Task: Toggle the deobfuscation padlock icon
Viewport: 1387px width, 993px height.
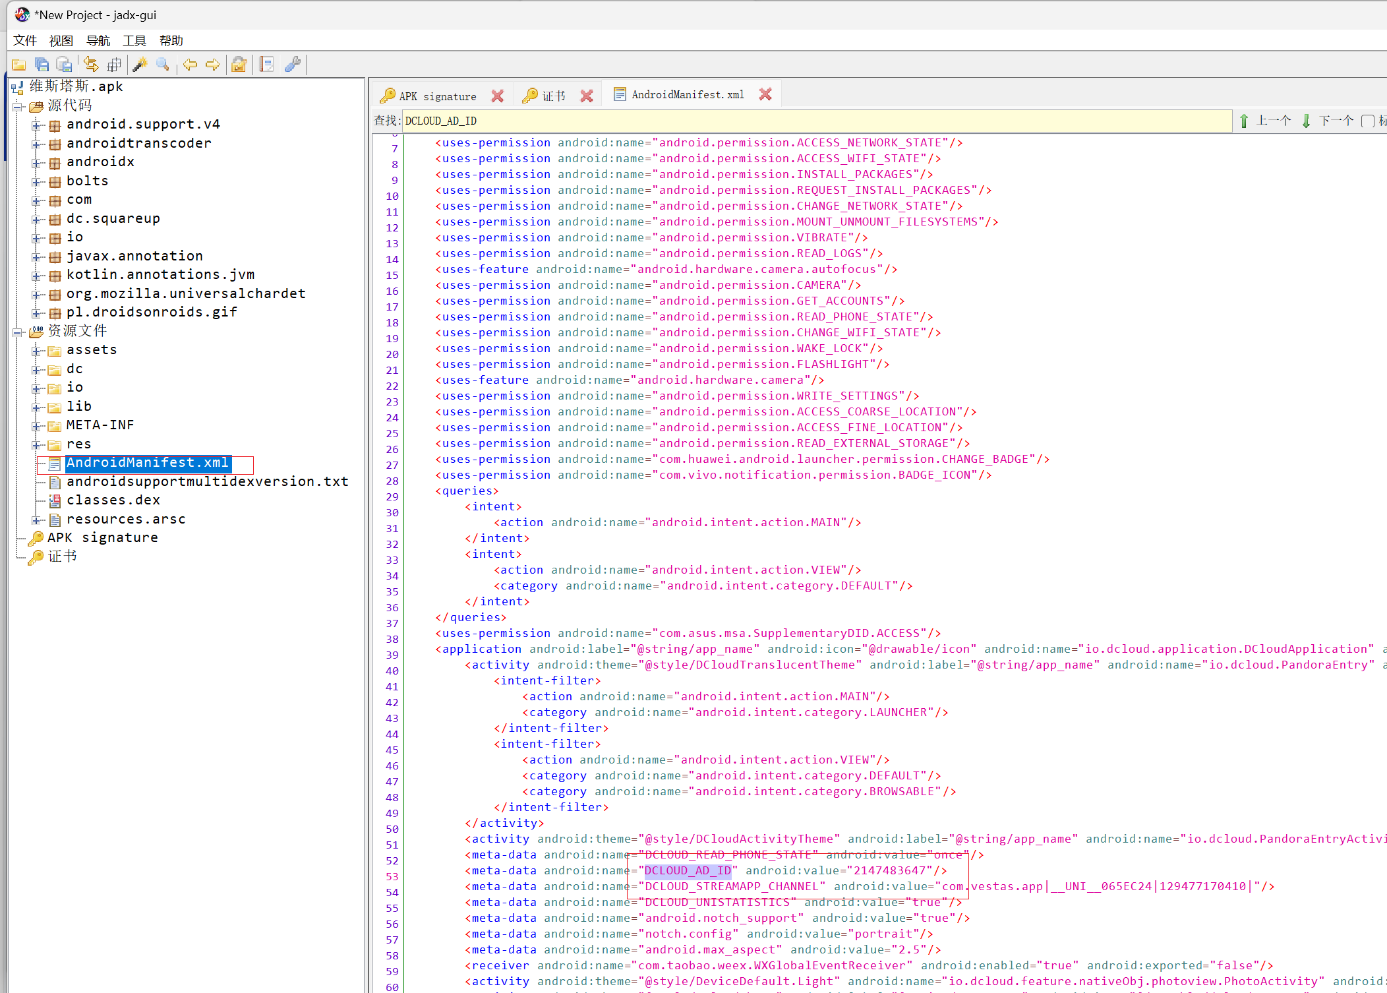Action: [x=239, y=65]
